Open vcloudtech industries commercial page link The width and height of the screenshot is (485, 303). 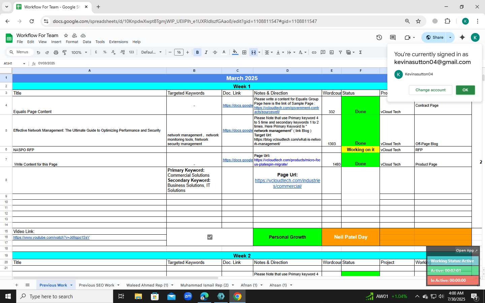[x=288, y=183]
